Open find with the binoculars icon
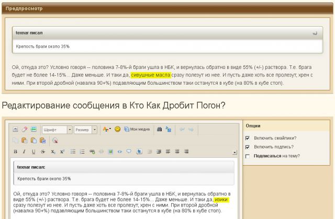 click(x=160, y=129)
